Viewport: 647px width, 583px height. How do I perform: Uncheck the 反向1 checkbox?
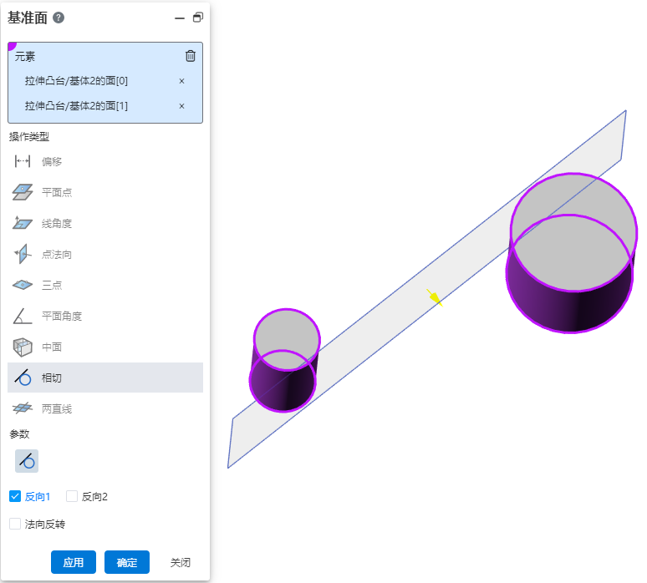pos(15,496)
